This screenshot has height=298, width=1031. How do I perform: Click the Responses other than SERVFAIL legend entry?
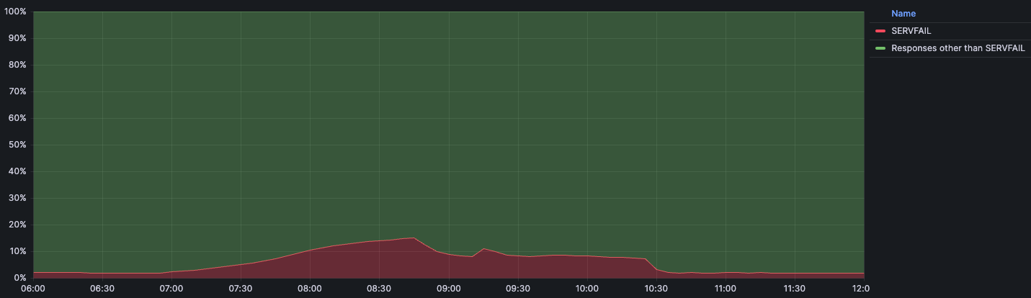pyautogui.click(x=958, y=49)
